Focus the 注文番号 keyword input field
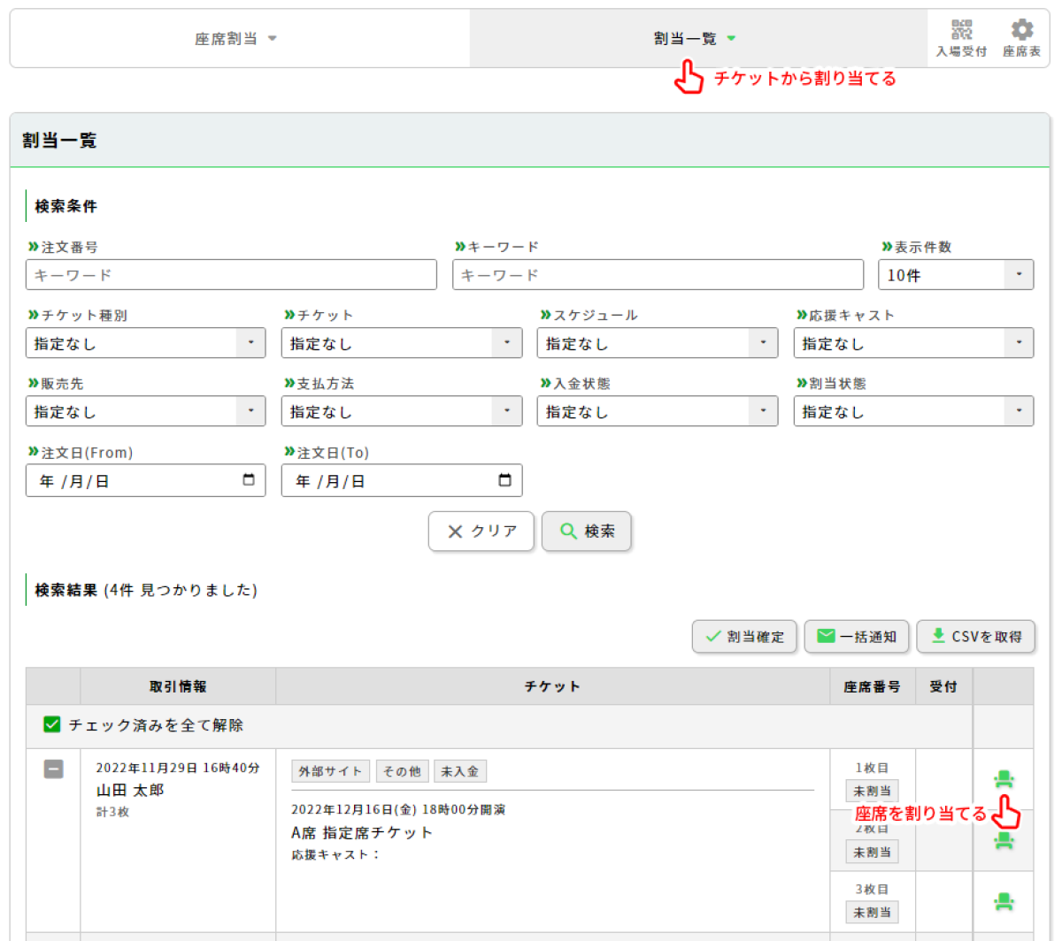1062x941 pixels. [x=231, y=275]
